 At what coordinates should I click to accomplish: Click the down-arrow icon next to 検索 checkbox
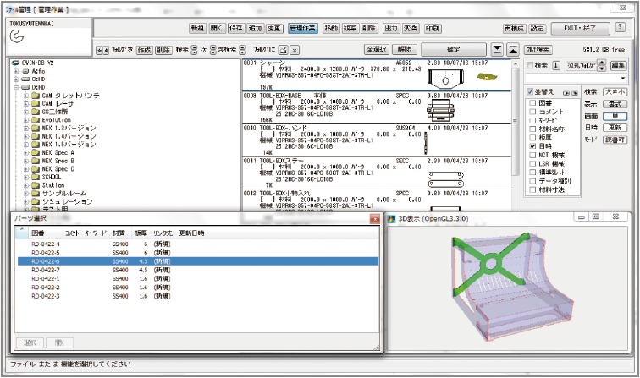click(556, 65)
